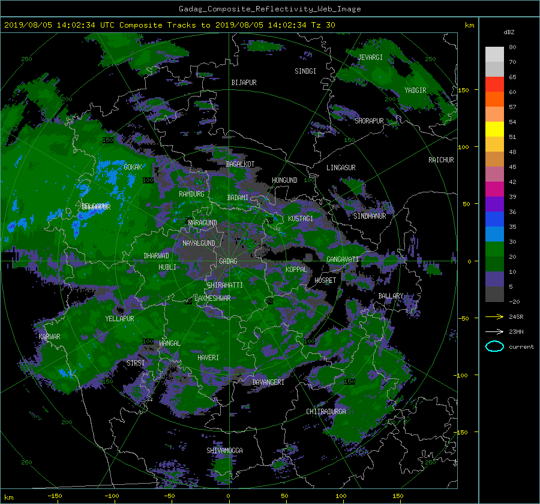The image size is (540, 504).
Task: Click the HANGAL city label
Action: pos(169,343)
